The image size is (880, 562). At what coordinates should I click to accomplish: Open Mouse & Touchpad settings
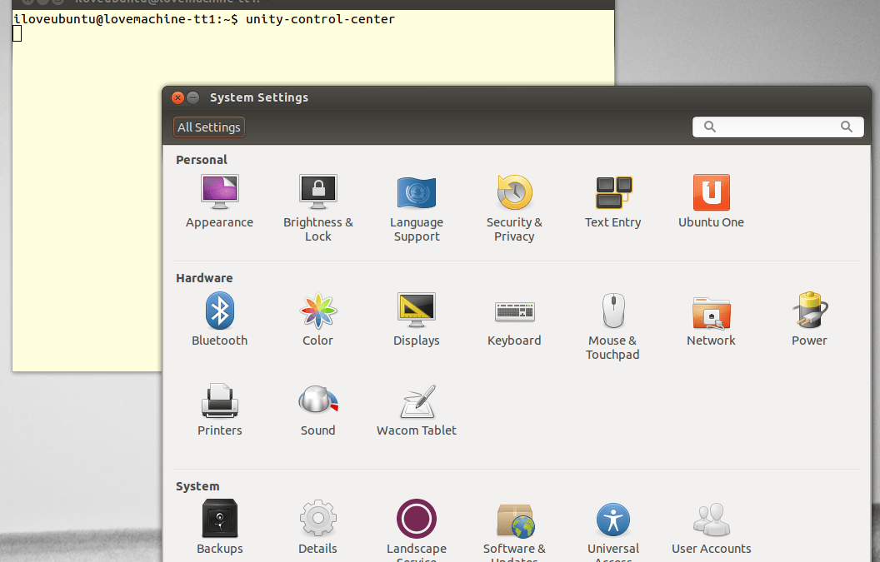point(612,326)
